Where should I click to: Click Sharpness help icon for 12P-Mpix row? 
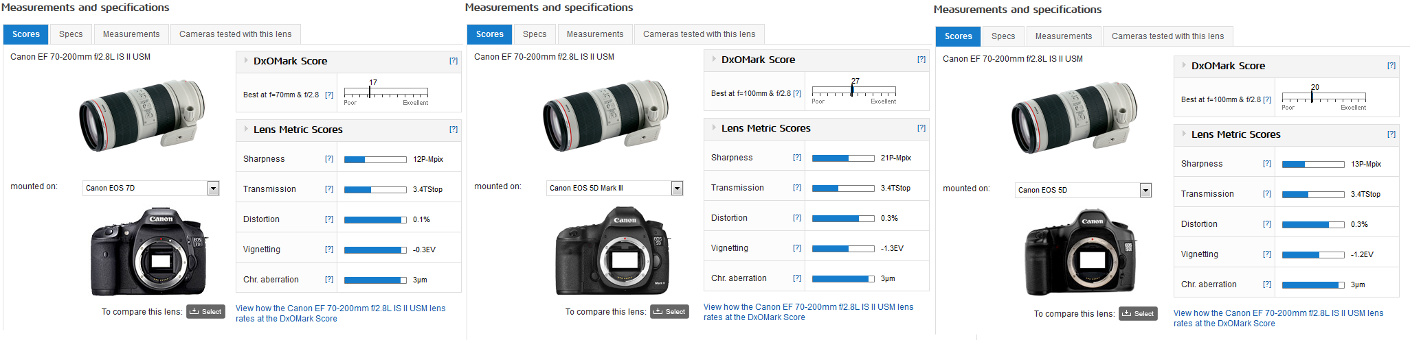(x=329, y=159)
